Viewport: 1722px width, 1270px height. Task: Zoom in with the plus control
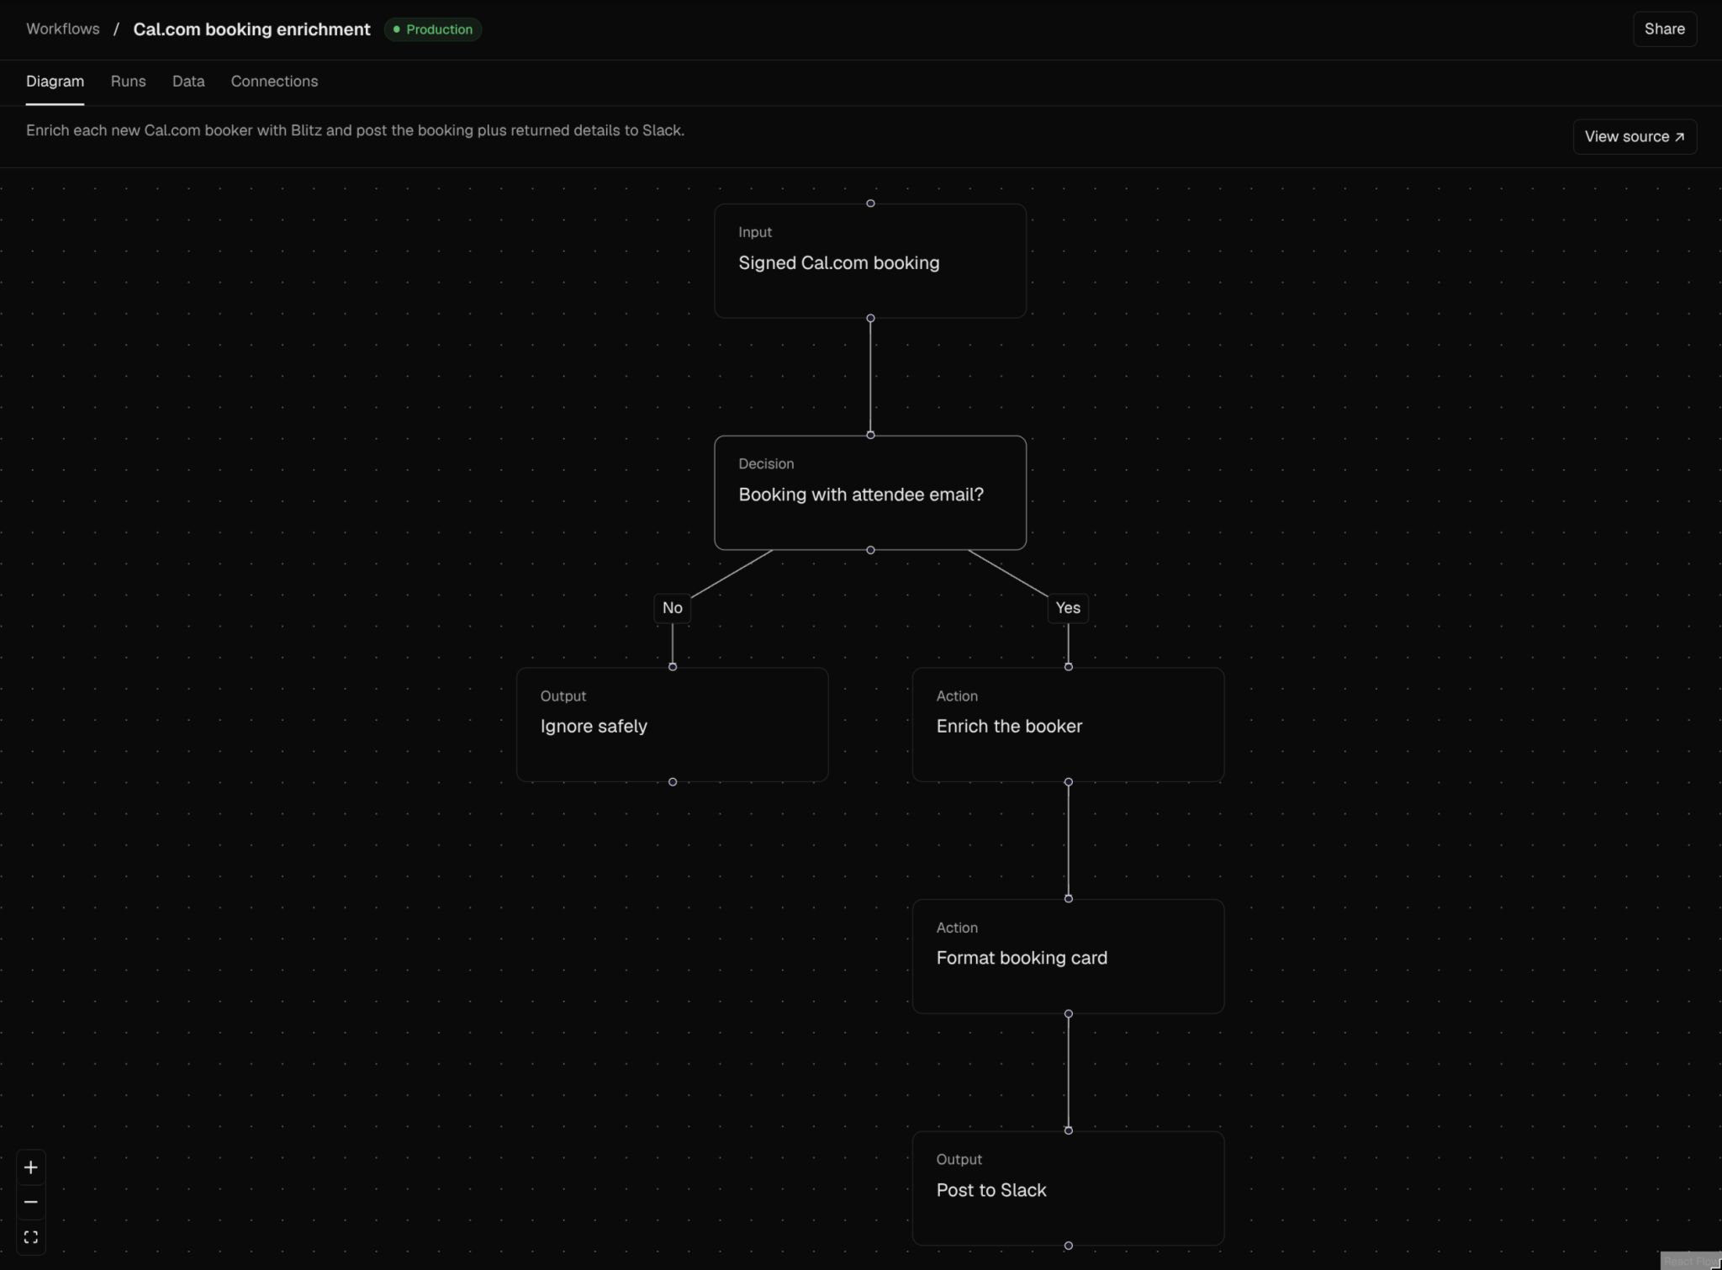tap(31, 1167)
